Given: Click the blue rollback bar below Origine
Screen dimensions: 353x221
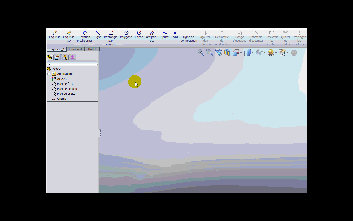Looking at the screenshot, I should (73, 101).
